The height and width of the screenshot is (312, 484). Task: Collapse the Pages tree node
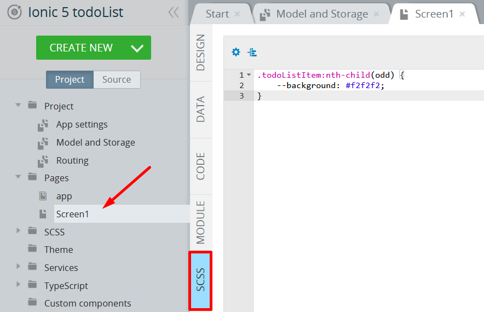point(18,177)
